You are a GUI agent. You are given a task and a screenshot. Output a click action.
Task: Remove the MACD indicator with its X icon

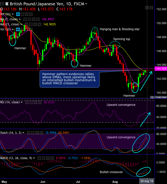52,158
